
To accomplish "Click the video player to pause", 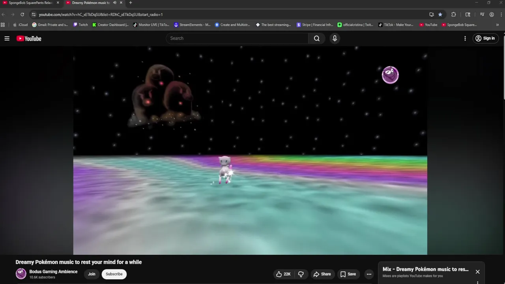I will point(250,151).
